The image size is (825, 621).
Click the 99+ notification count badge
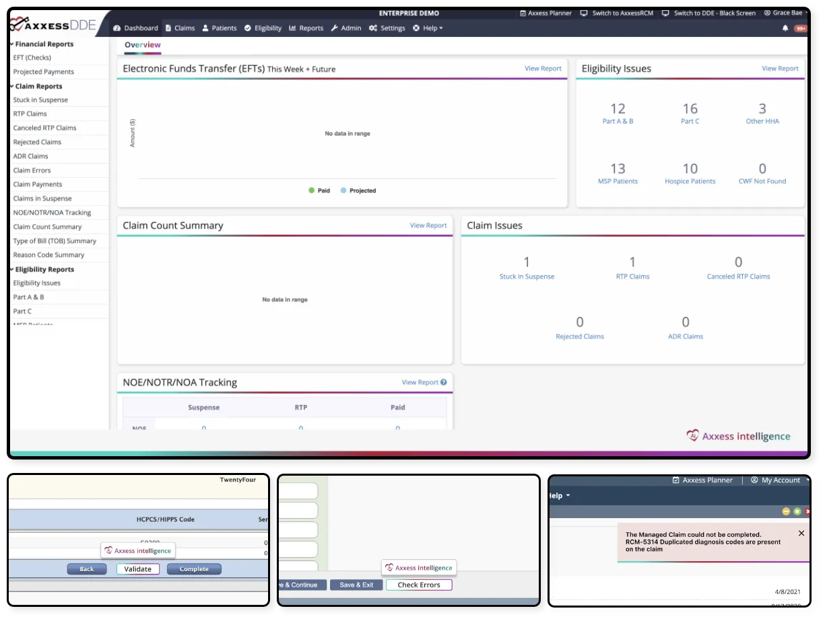801,28
